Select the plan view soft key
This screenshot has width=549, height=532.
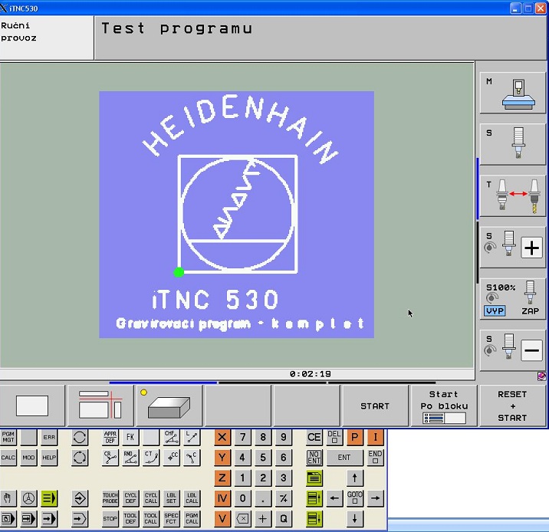pos(32,406)
